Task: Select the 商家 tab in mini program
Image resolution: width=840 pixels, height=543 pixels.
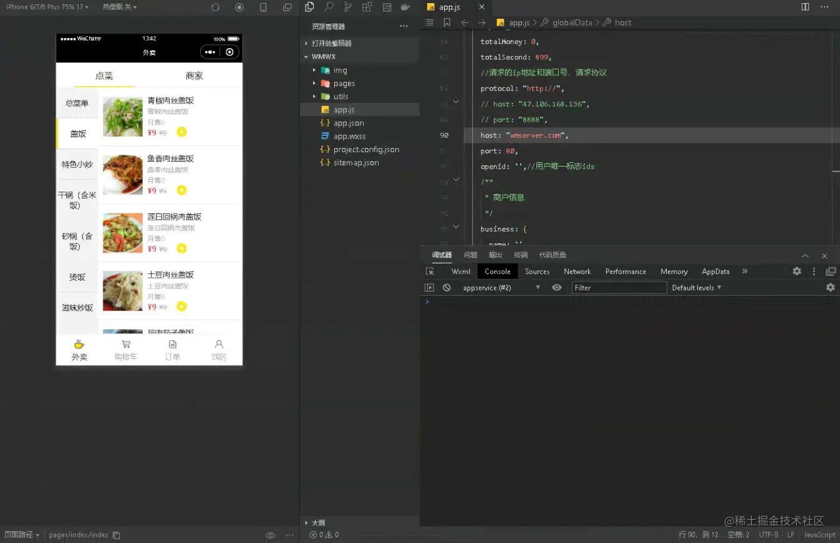Action: (194, 76)
